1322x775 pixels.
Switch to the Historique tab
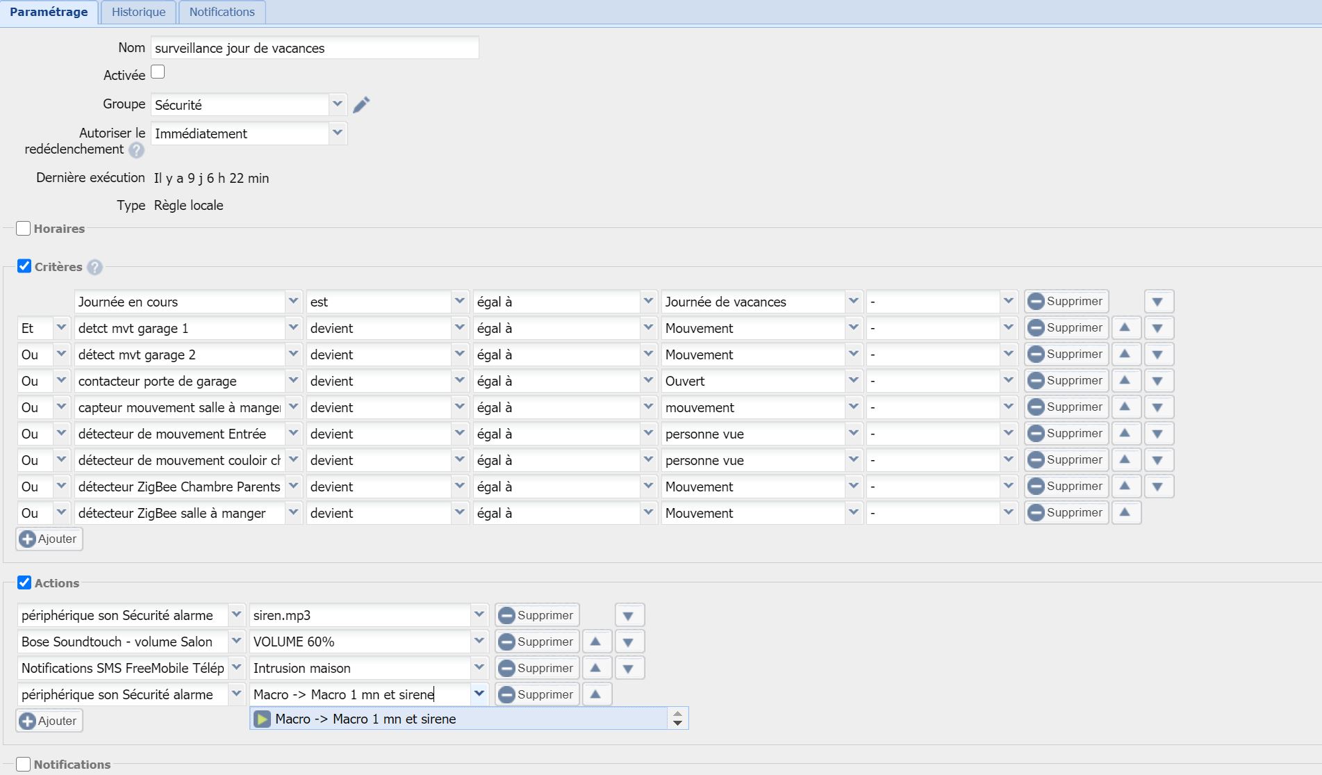pyautogui.click(x=139, y=12)
